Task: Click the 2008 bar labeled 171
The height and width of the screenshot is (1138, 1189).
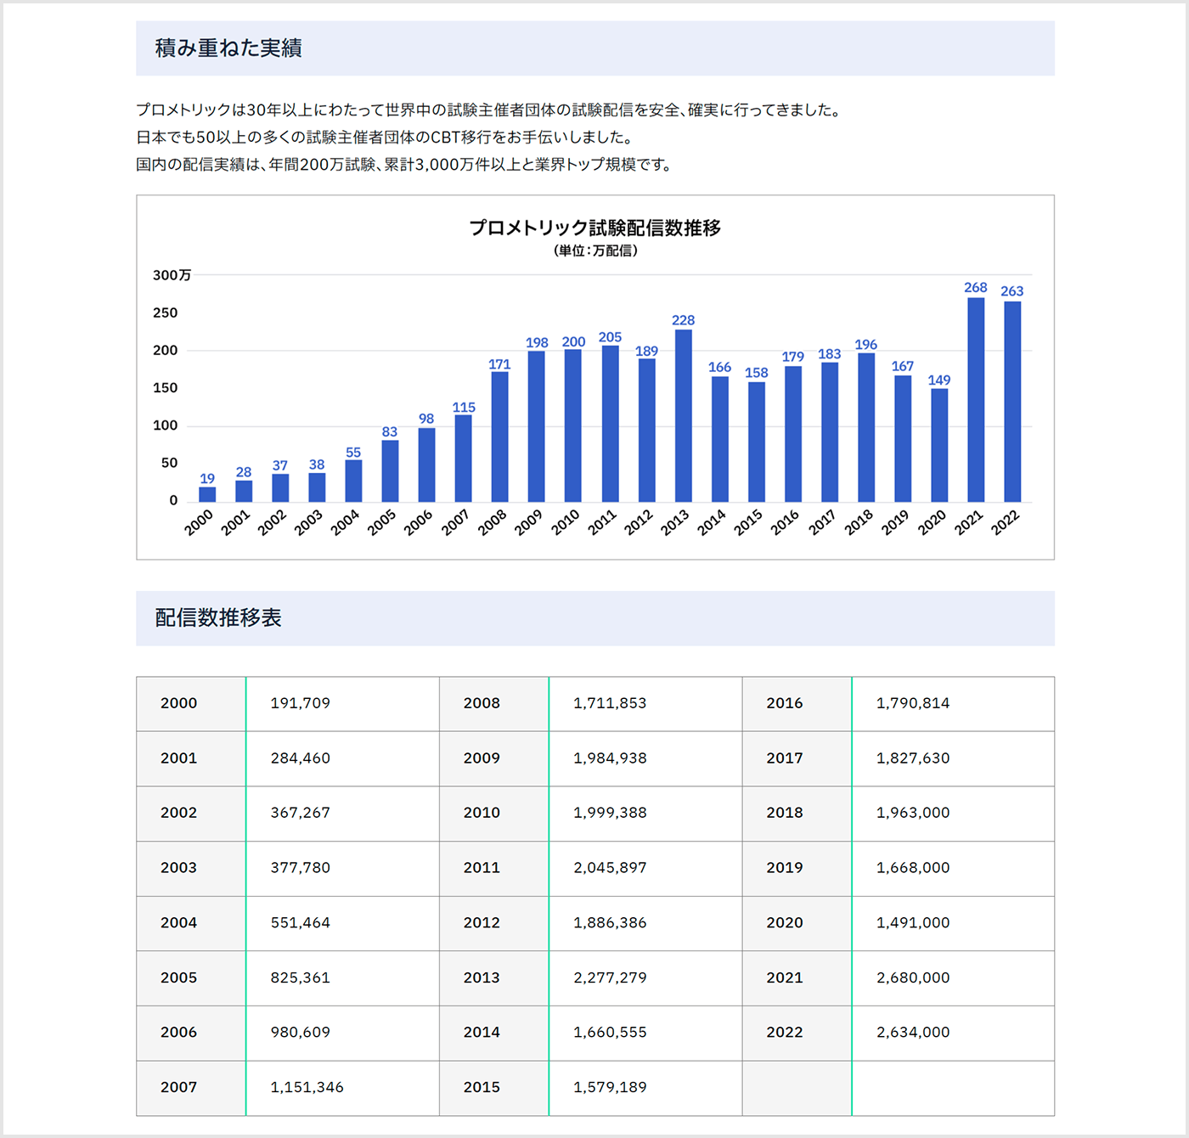Action: pyautogui.click(x=500, y=437)
